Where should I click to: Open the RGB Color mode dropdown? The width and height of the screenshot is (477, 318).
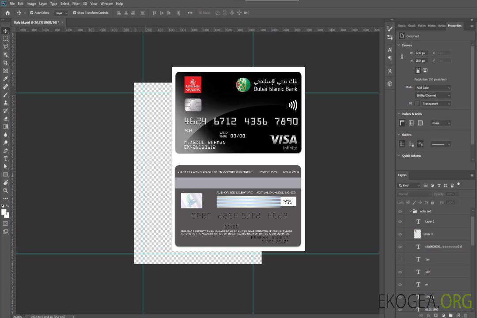tap(432, 87)
